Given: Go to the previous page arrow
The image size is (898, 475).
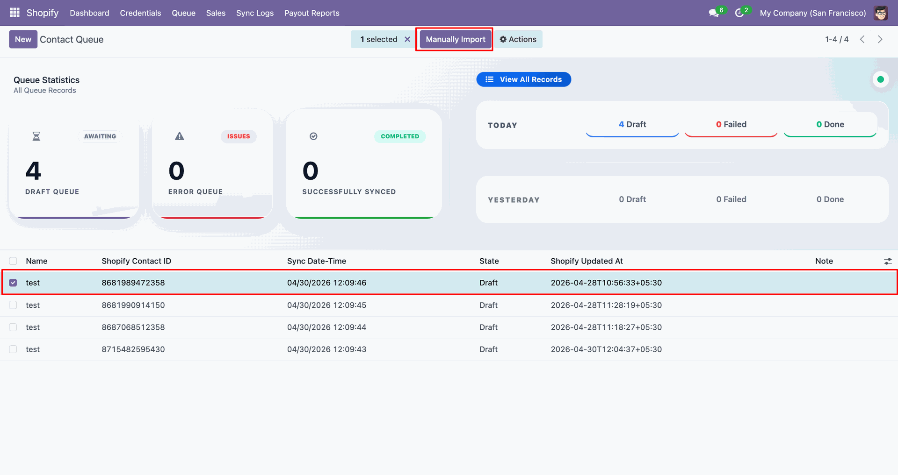Looking at the screenshot, I should pyautogui.click(x=862, y=39).
